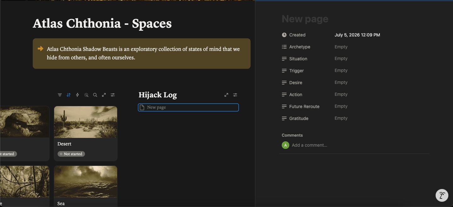Open the Archetype select field value

[341, 47]
